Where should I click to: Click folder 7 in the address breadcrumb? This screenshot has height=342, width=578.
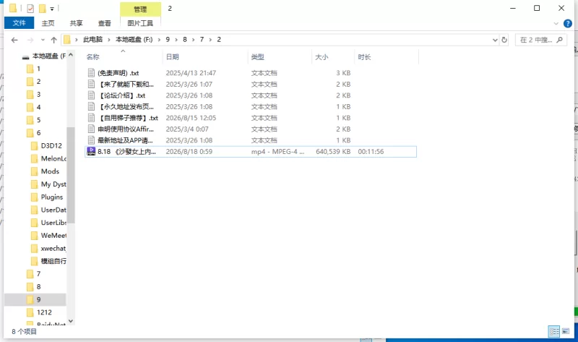(x=202, y=40)
